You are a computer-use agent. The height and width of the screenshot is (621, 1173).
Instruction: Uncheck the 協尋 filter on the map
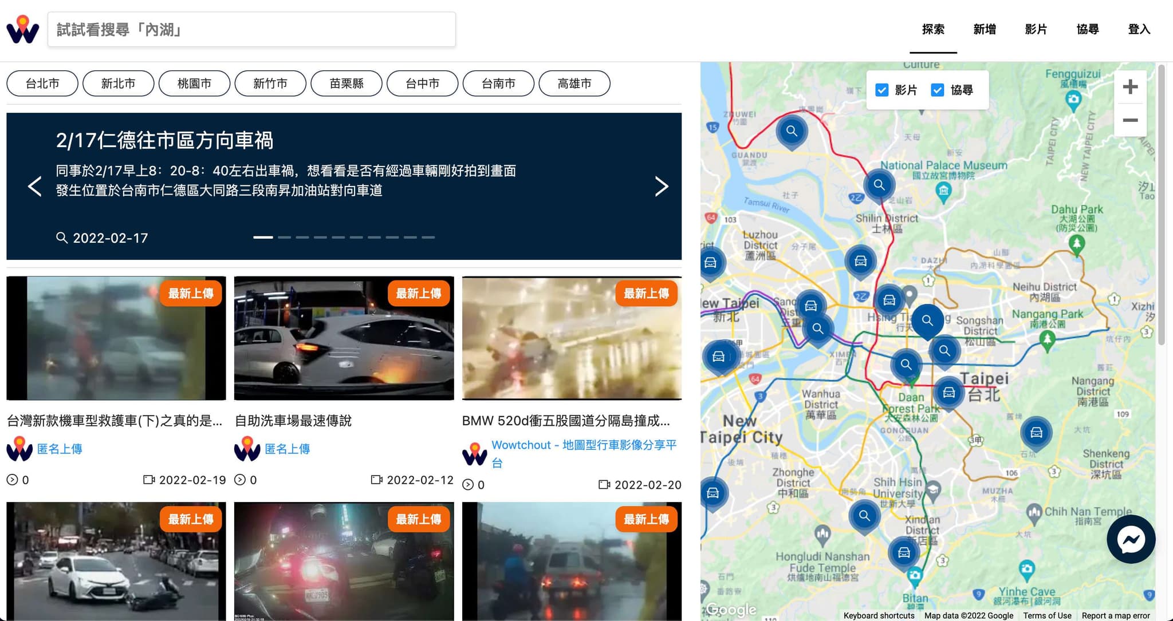pyautogui.click(x=938, y=90)
